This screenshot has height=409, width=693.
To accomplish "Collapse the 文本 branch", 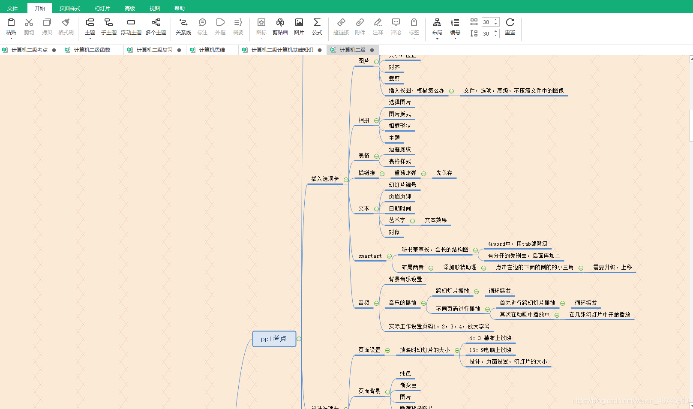I will pos(376,209).
